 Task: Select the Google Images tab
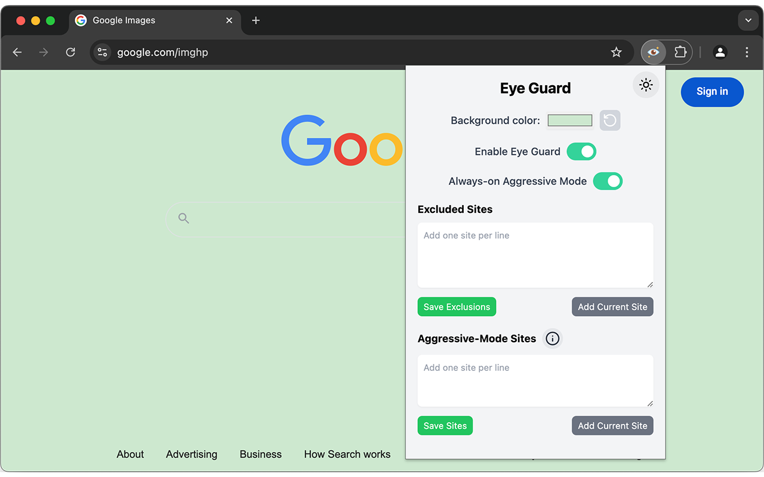(x=149, y=20)
